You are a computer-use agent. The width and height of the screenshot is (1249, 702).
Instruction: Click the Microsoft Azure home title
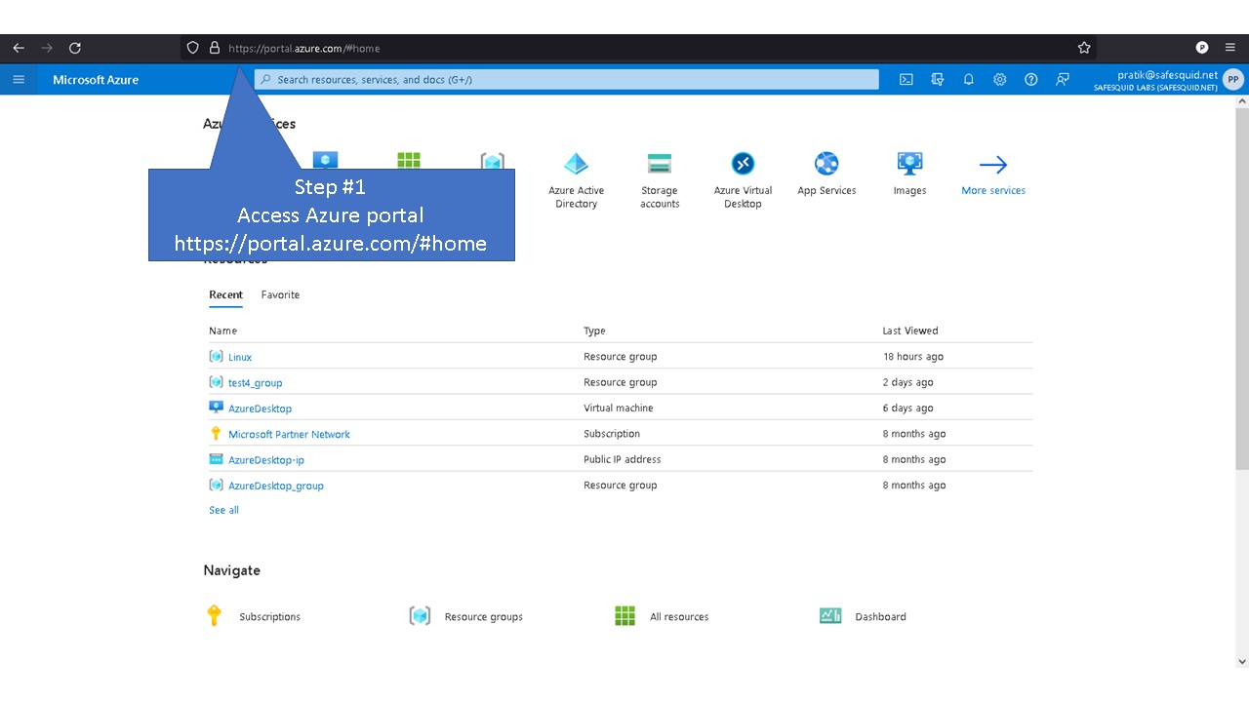(96, 80)
